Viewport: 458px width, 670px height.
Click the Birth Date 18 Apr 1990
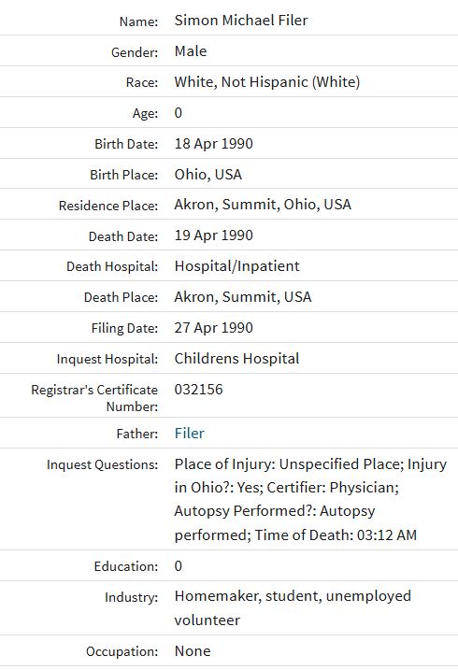pyautogui.click(x=214, y=144)
